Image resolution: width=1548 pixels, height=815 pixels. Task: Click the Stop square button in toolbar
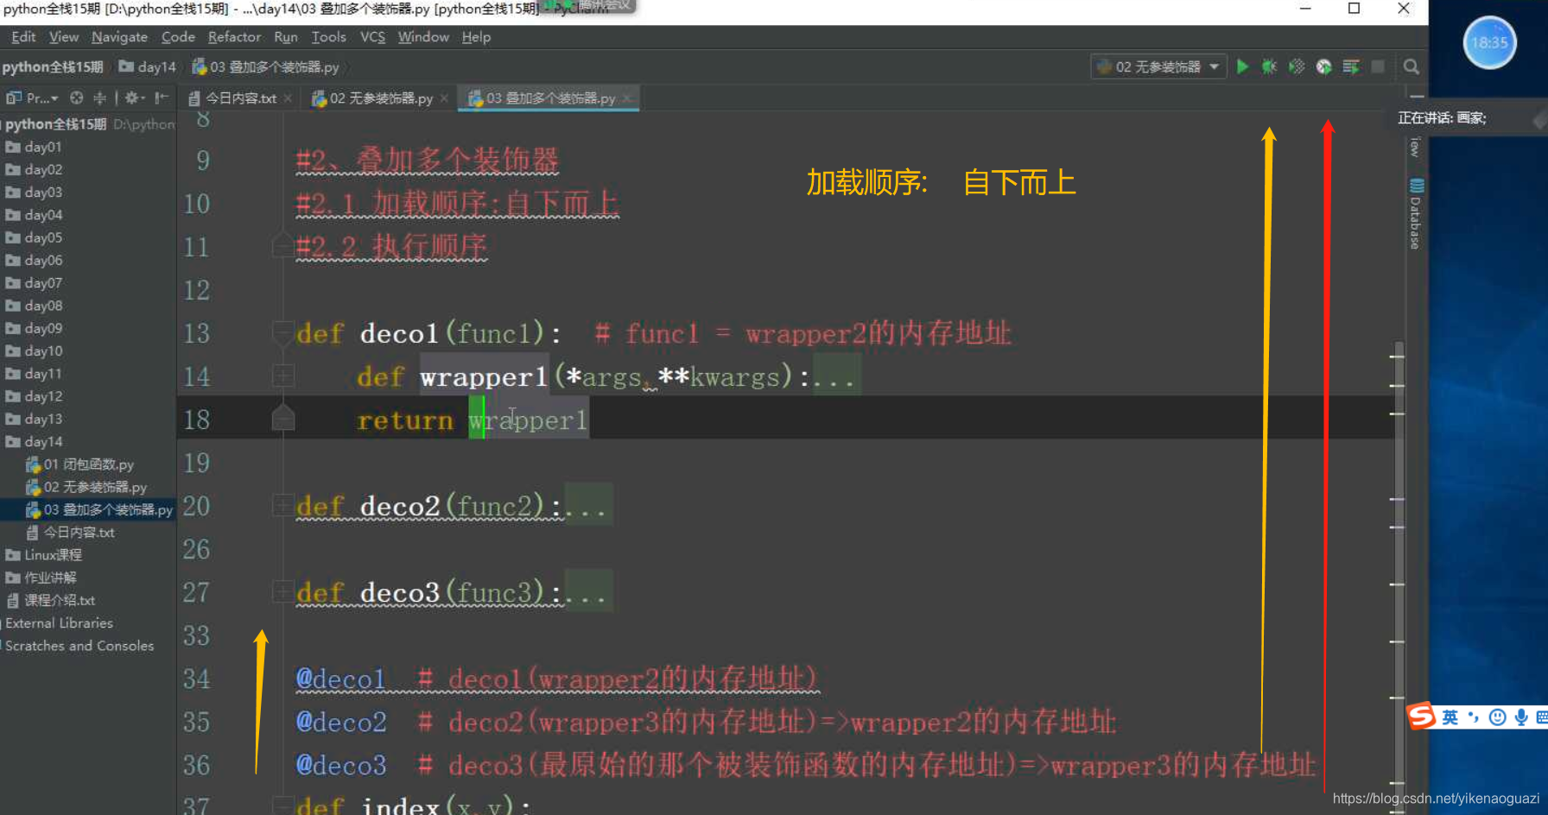[1378, 66]
